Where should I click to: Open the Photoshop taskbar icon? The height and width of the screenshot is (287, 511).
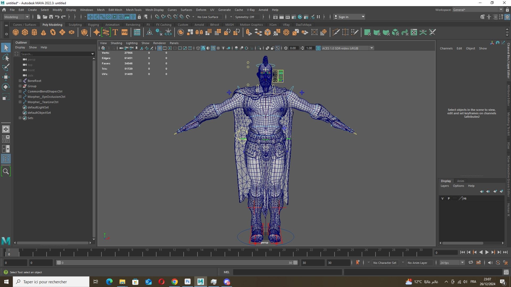pyautogui.click(x=188, y=282)
